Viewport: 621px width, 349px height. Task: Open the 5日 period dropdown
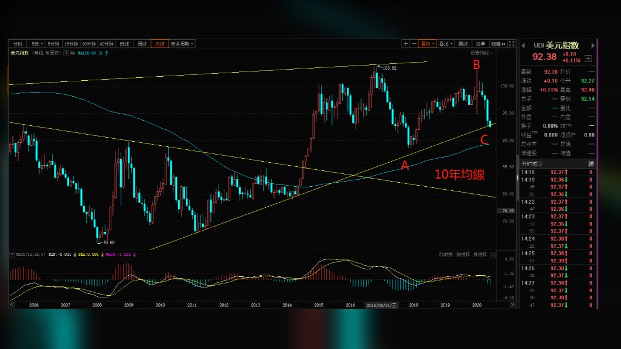click(x=37, y=44)
